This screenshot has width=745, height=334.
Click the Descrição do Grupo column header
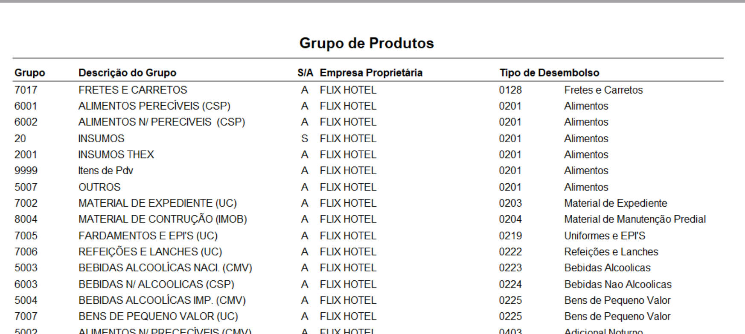click(127, 73)
